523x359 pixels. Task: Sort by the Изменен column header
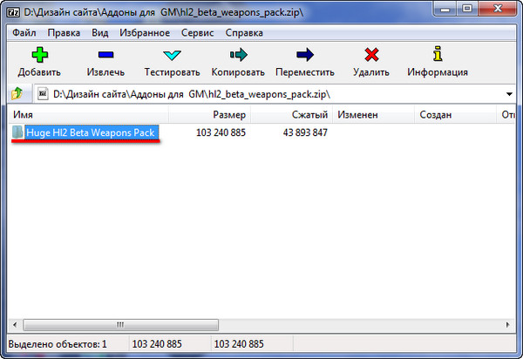(374, 115)
